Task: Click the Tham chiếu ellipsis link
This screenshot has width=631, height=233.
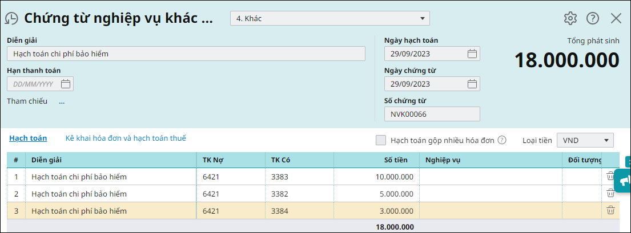Action: tap(62, 101)
